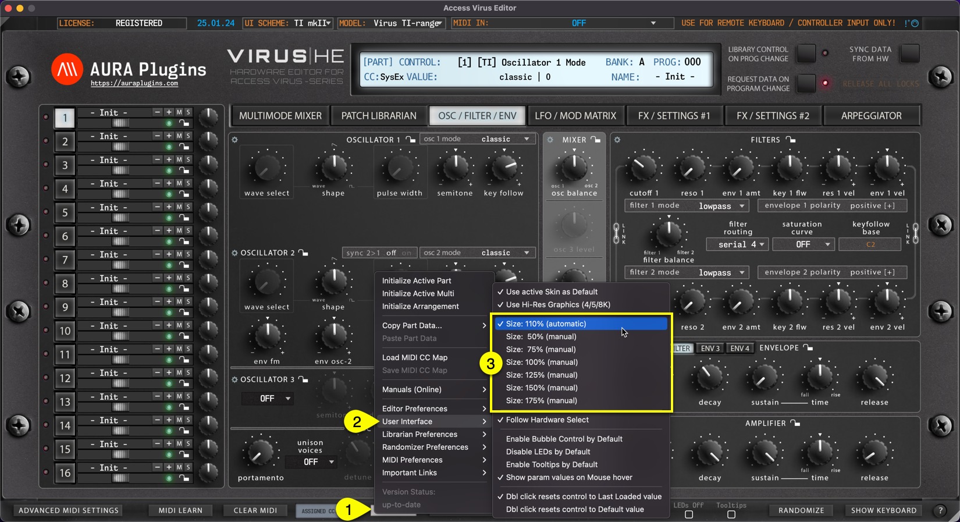The width and height of the screenshot is (960, 522).
Task: Click the lock icon beside OSCILLATOR 1
Action: click(x=411, y=140)
